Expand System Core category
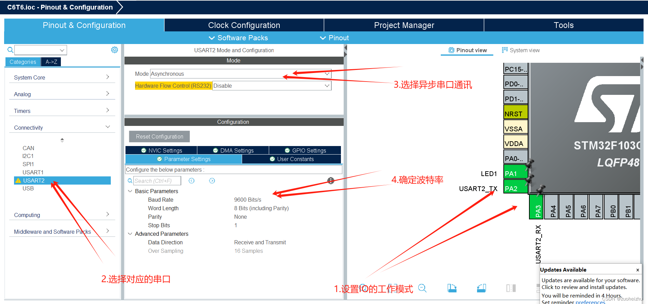Image resolution: width=648 pixels, height=304 pixels. 62,77
